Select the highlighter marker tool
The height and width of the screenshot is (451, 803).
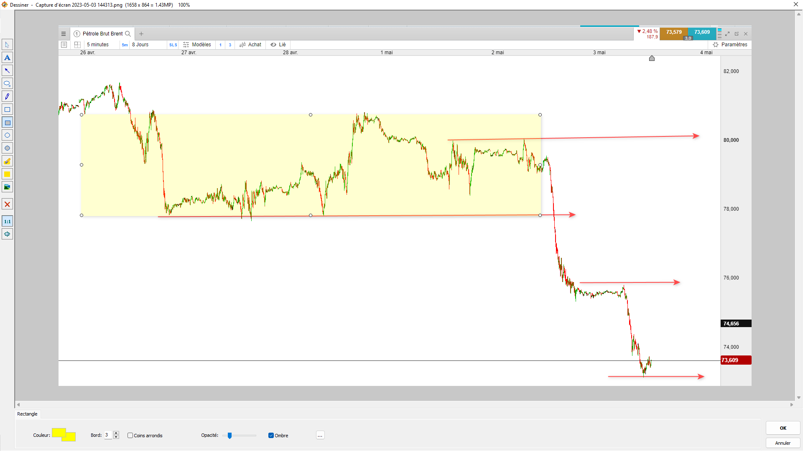[x=7, y=161]
